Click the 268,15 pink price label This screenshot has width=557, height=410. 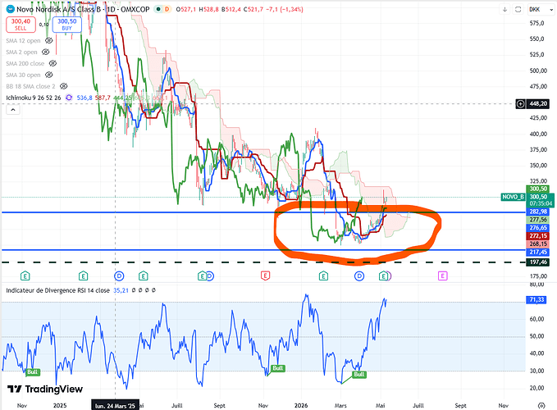[538, 244]
